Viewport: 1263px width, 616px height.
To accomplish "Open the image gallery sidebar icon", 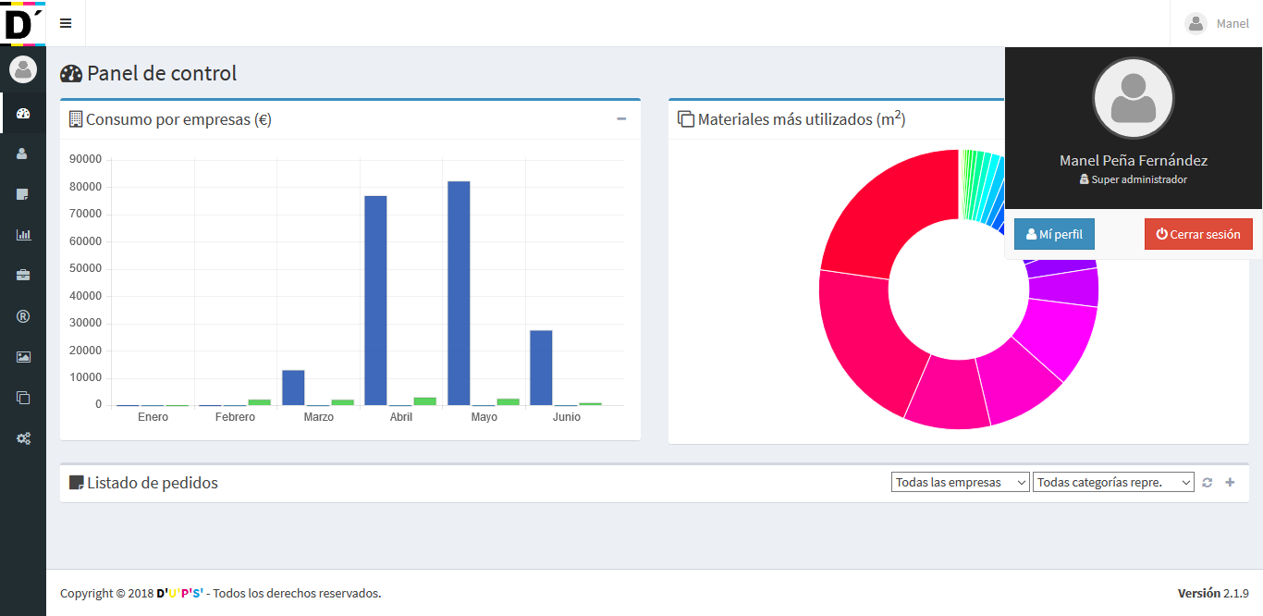I will [23, 357].
